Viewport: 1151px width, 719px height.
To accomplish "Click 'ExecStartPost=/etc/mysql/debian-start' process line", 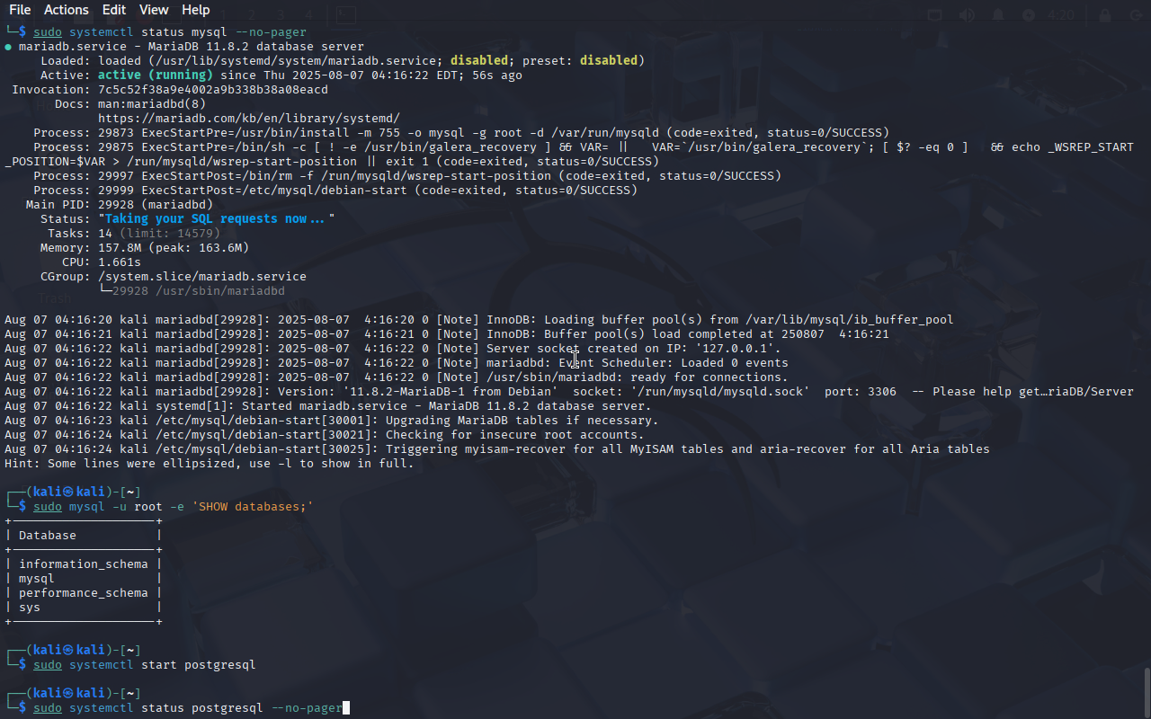I will (x=335, y=191).
